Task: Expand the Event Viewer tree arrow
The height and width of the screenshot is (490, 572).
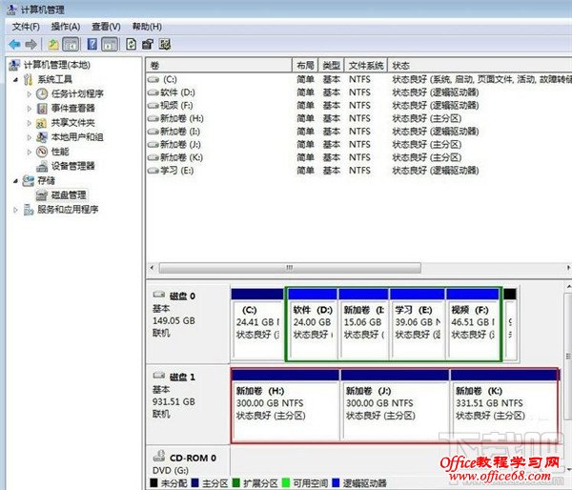Action: point(30,109)
